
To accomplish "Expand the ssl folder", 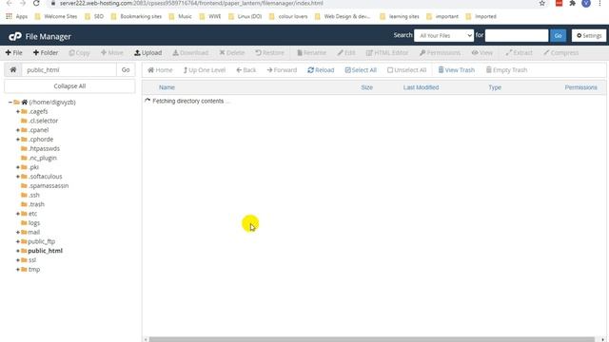I will click(x=18, y=260).
